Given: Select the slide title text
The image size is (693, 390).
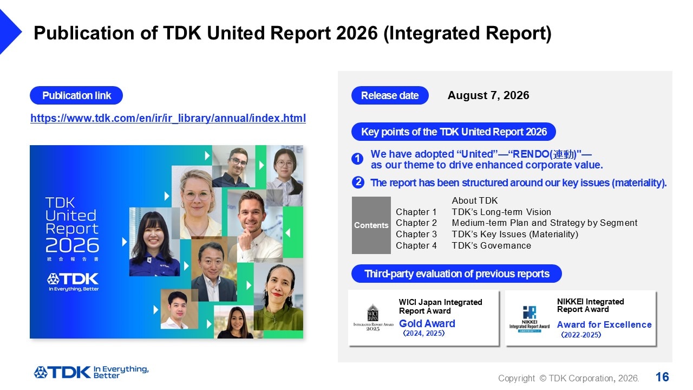Looking at the screenshot, I should (x=292, y=34).
